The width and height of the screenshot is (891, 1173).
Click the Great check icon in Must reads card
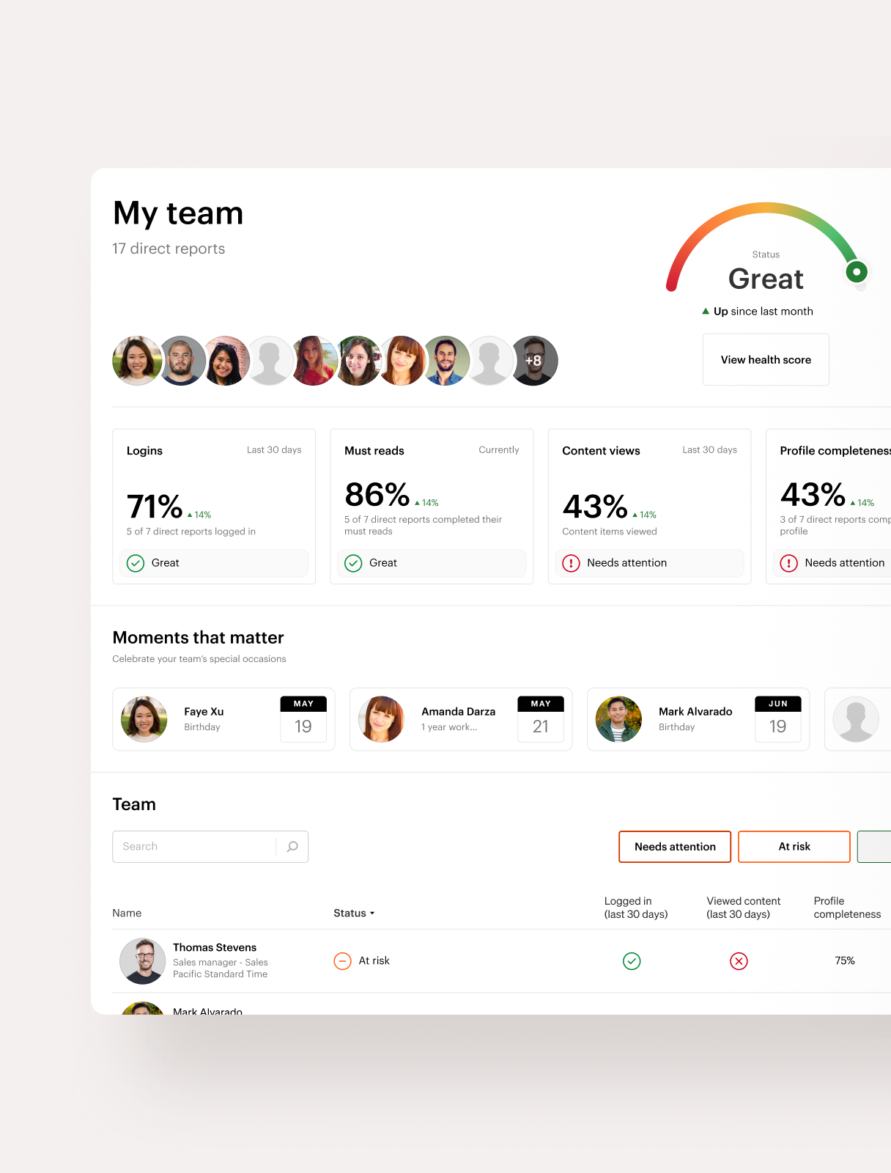353,563
